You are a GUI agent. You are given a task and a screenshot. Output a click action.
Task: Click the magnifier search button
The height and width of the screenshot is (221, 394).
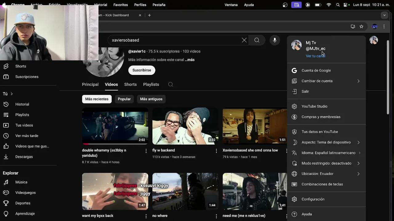click(257, 40)
